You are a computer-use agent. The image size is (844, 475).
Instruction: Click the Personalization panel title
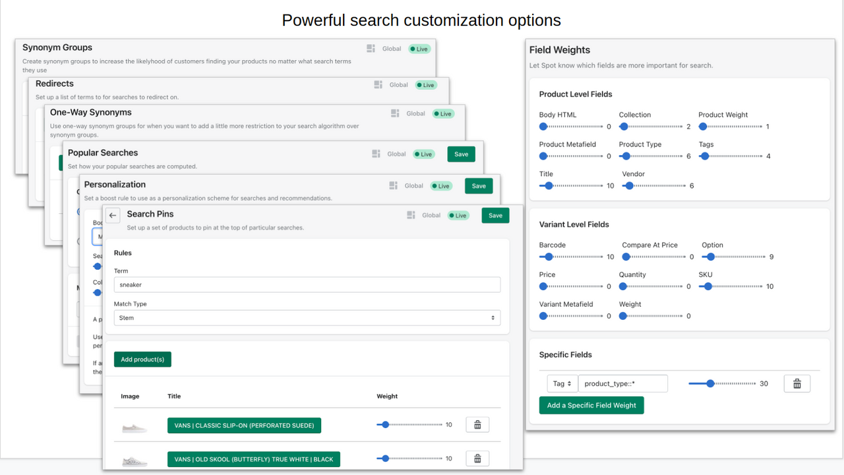pyautogui.click(x=115, y=184)
